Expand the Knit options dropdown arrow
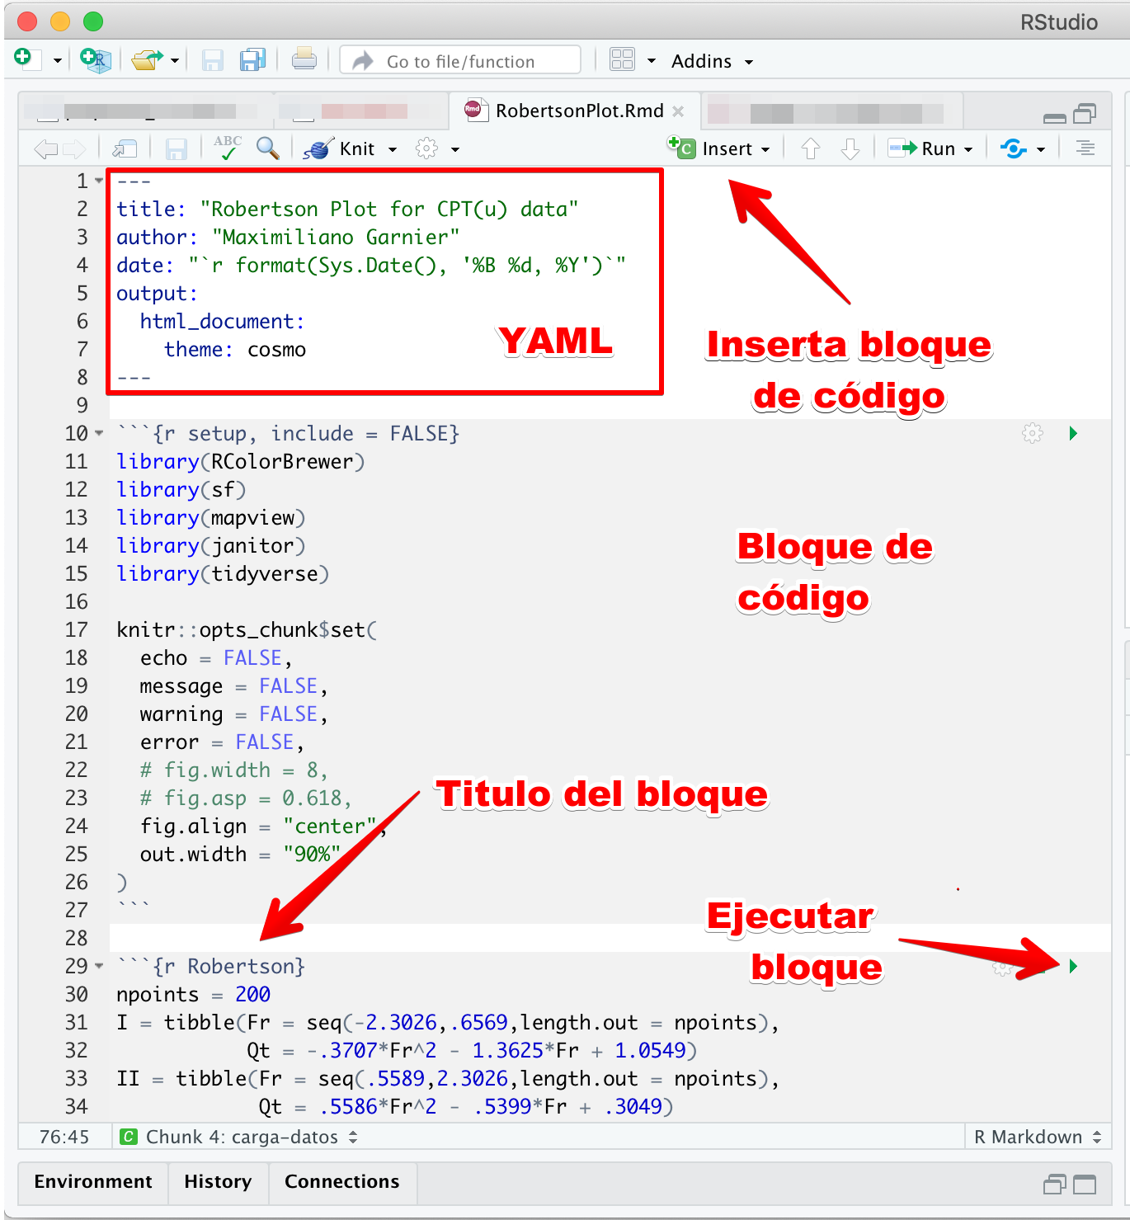Screen dimensions: 1130x1220 pos(393,149)
